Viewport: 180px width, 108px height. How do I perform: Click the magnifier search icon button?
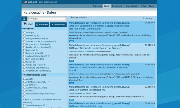pyautogui.click(x=24, y=19)
